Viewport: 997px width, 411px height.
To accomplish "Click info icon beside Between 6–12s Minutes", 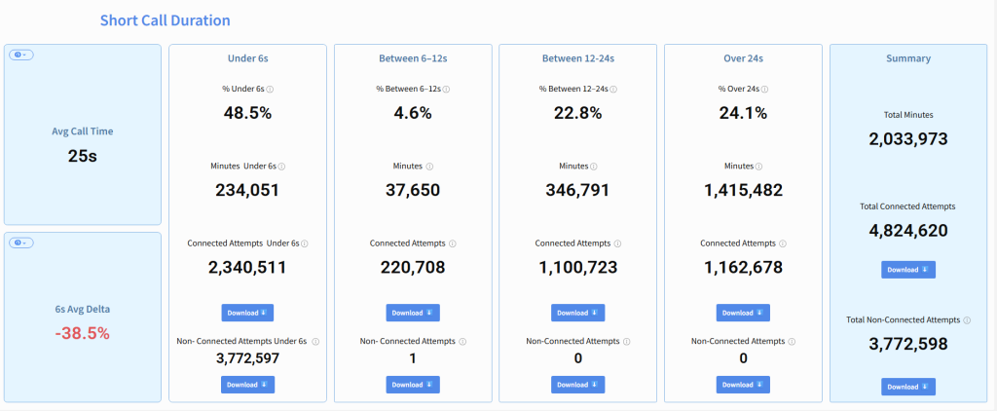I will (429, 167).
